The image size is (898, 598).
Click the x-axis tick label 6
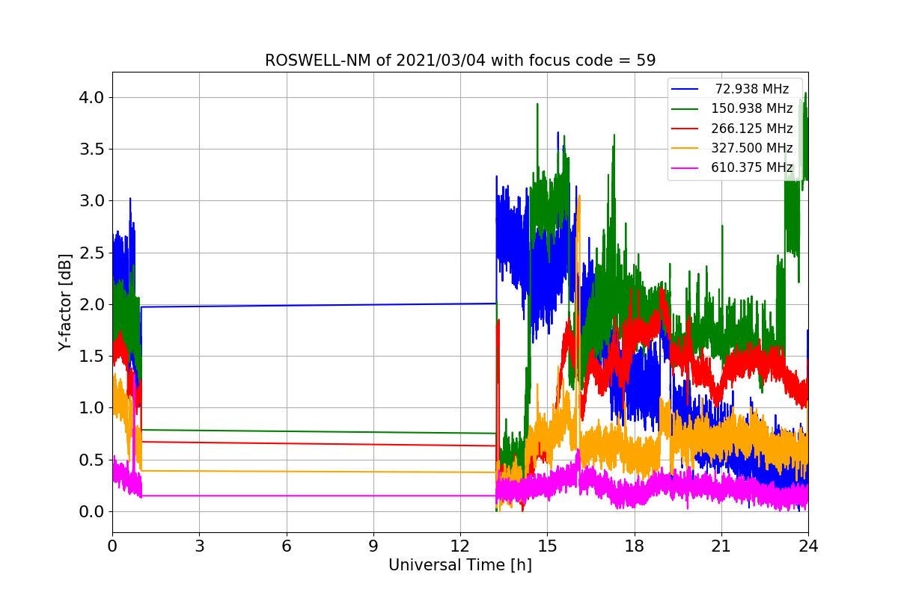pyautogui.click(x=287, y=546)
